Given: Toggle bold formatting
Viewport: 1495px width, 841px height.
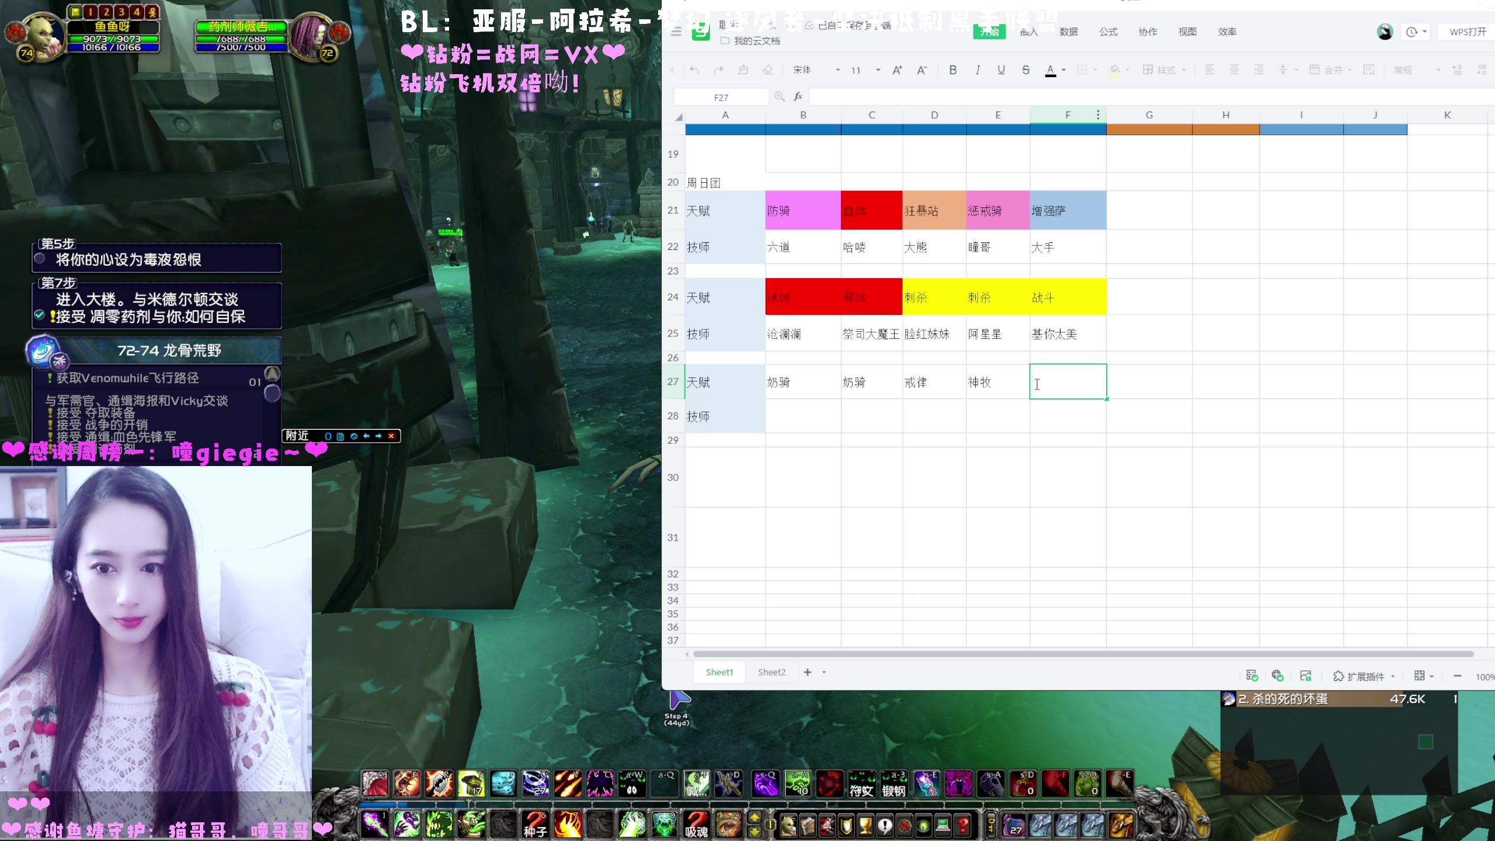Looking at the screenshot, I should click(952, 70).
